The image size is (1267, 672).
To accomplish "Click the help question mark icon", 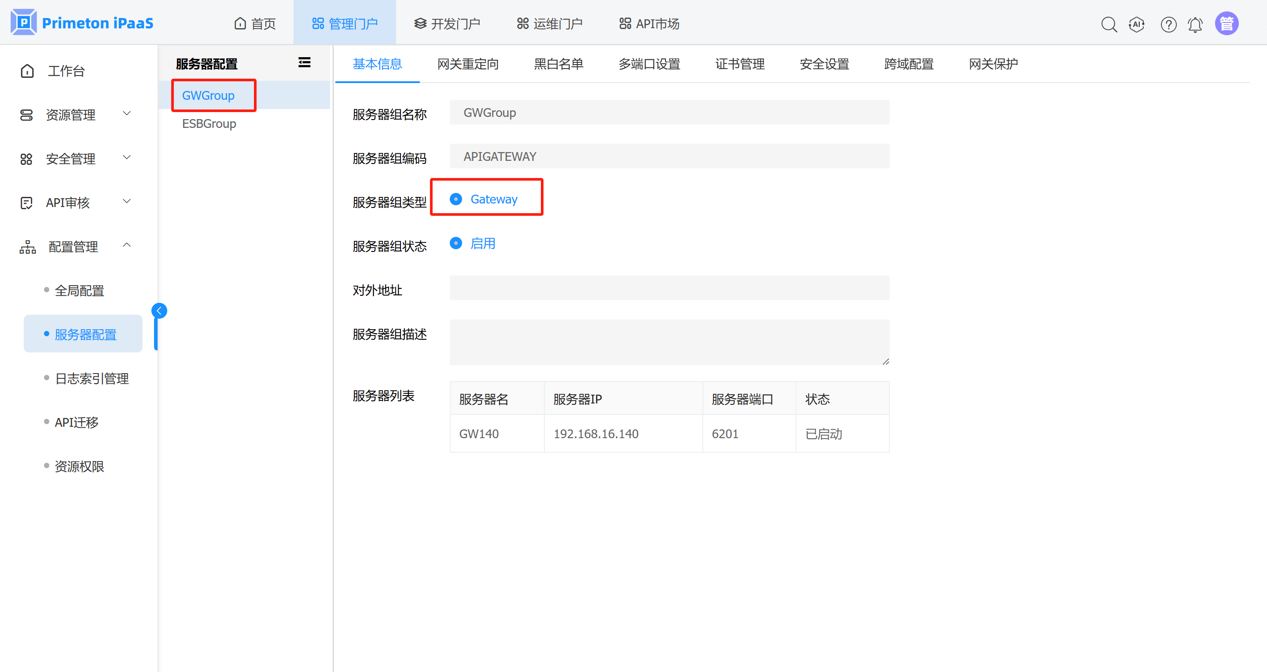I will 1168,24.
